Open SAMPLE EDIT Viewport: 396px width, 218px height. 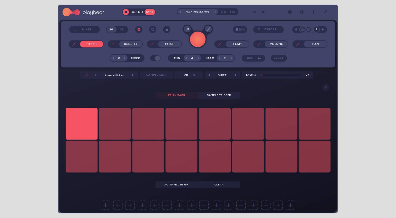click(156, 75)
